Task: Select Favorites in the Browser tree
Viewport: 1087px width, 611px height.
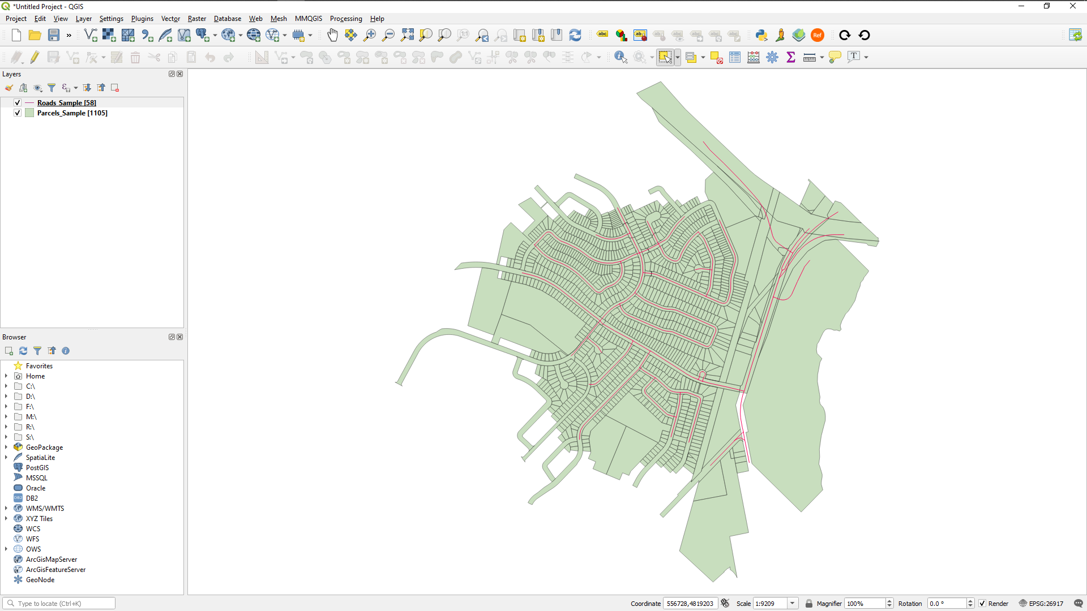Action: tap(39, 365)
